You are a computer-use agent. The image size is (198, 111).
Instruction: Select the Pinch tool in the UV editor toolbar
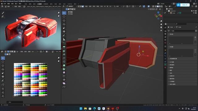point(3,96)
